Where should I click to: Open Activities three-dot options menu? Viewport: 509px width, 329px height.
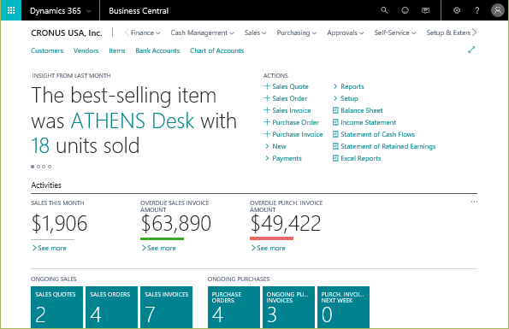474,202
